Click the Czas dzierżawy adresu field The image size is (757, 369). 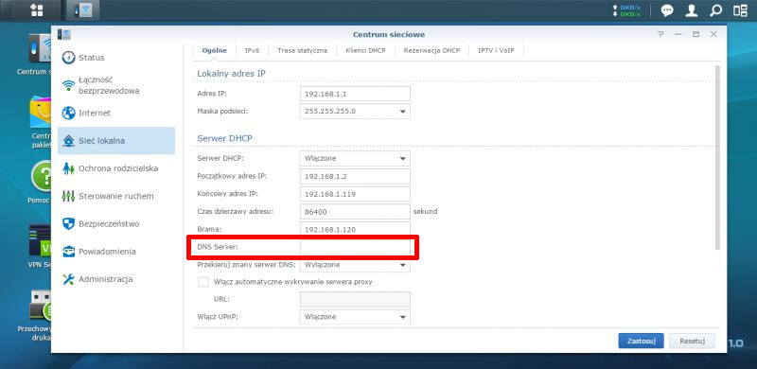coord(355,212)
